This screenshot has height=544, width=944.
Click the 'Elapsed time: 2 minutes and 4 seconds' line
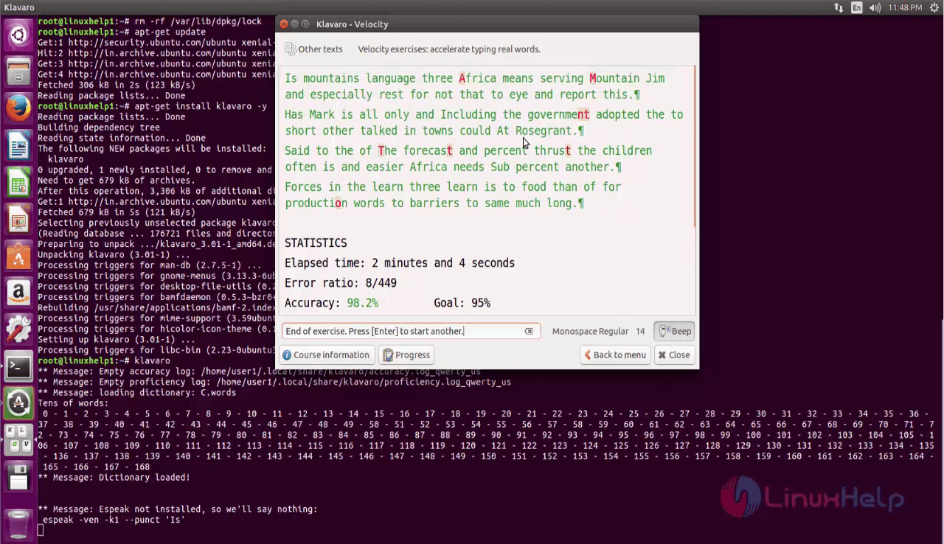(x=400, y=263)
